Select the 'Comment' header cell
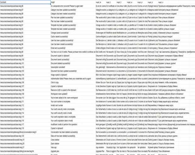 (x=25, y=2)
